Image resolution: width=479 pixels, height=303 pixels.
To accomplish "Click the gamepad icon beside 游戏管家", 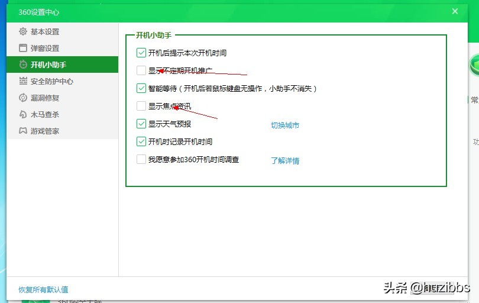I will coord(23,131).
